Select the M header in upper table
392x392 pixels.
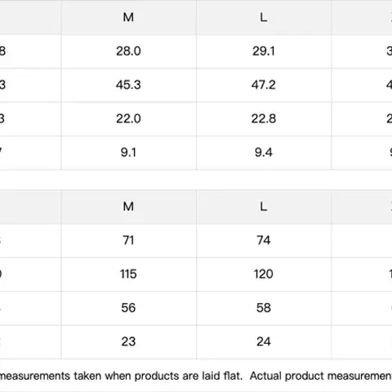tap(128, 17)
